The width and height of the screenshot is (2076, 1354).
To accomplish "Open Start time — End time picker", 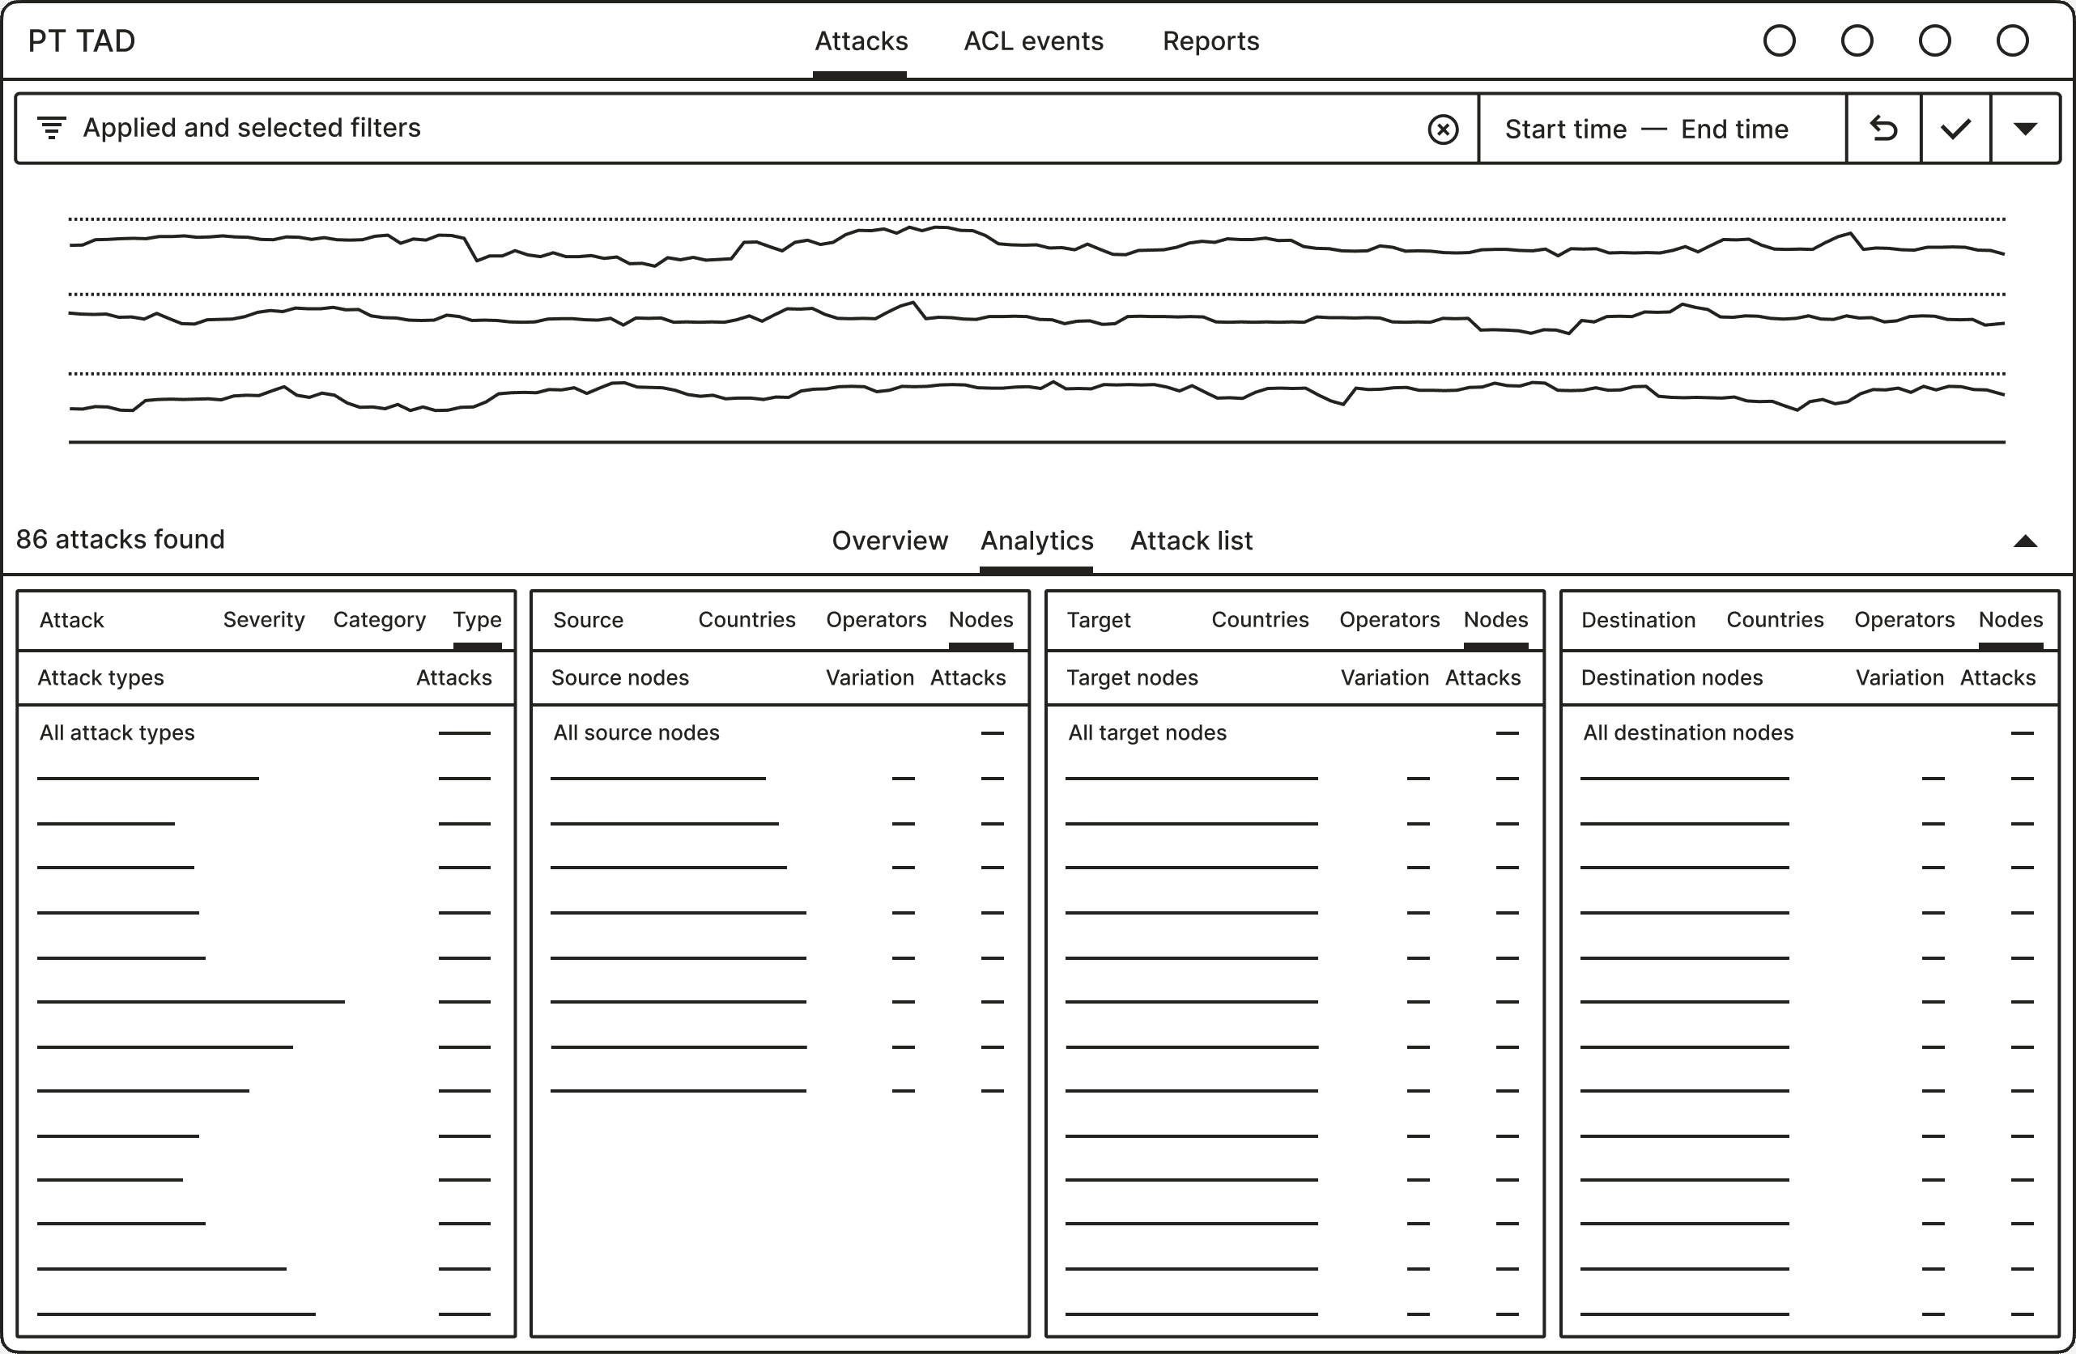I will click(x=1646, y=129).
